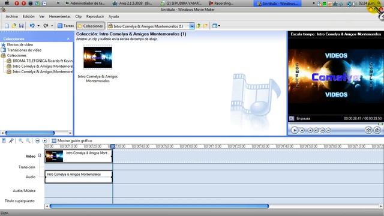This screenshot has height=216, width=384.
Task: Open the Reproducir menu
Action: click(95, 16)
